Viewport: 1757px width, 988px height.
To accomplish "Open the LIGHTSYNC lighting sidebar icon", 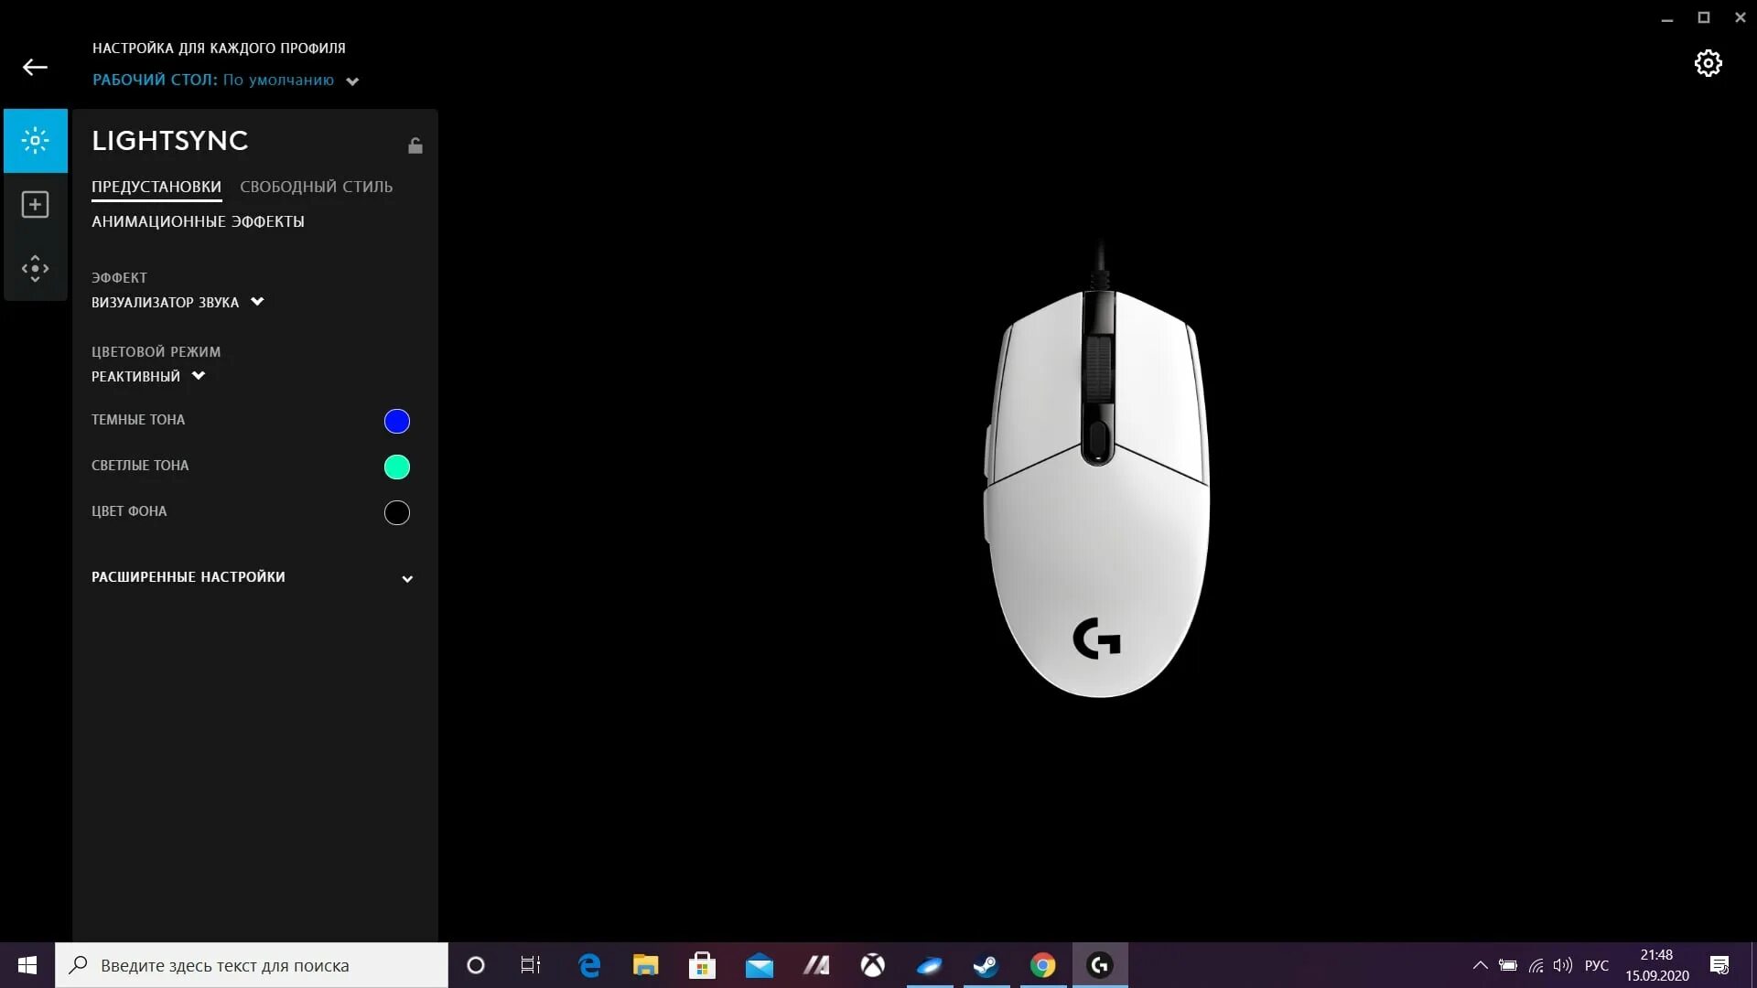I will pyautogui.click(x=35, y=141).
